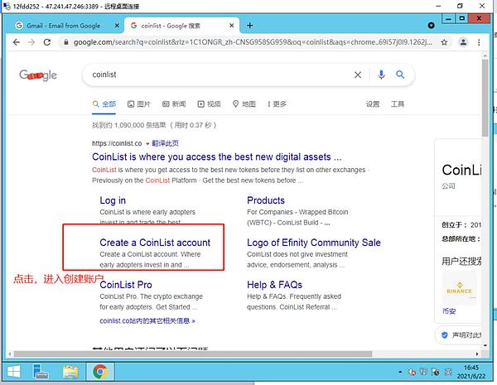497x385 pixels.
Task: Open the 设置 (Settings) menu
Action: (373, 104)
